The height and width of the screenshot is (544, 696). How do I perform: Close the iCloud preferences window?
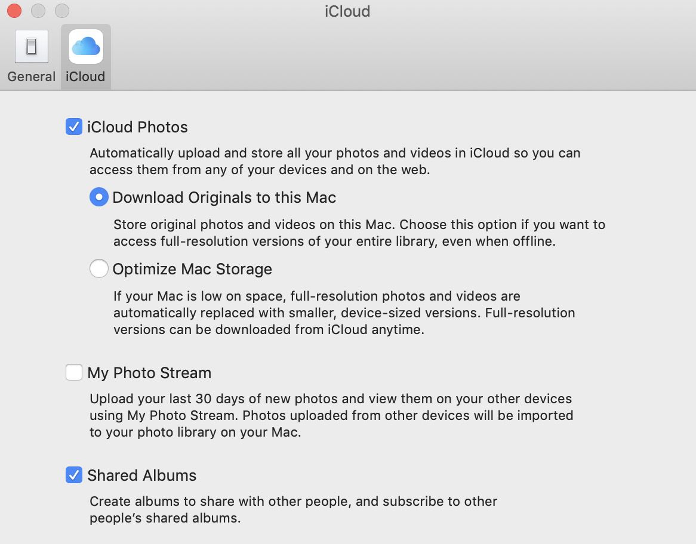pos(13,11)
